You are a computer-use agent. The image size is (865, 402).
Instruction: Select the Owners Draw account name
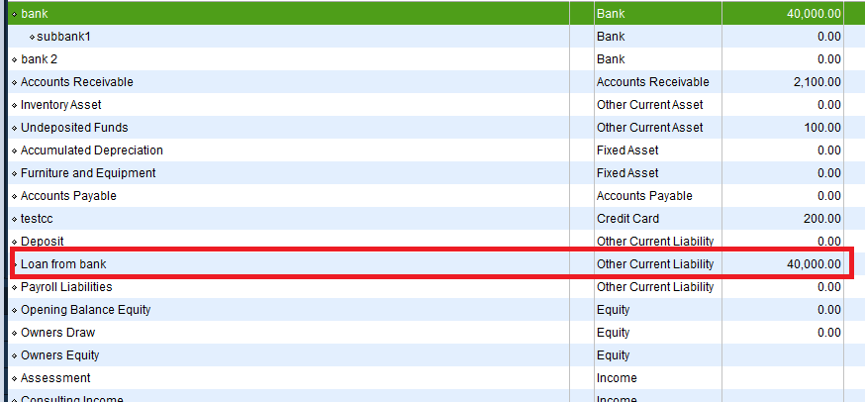pyautogui.click(x=58, y=333)
